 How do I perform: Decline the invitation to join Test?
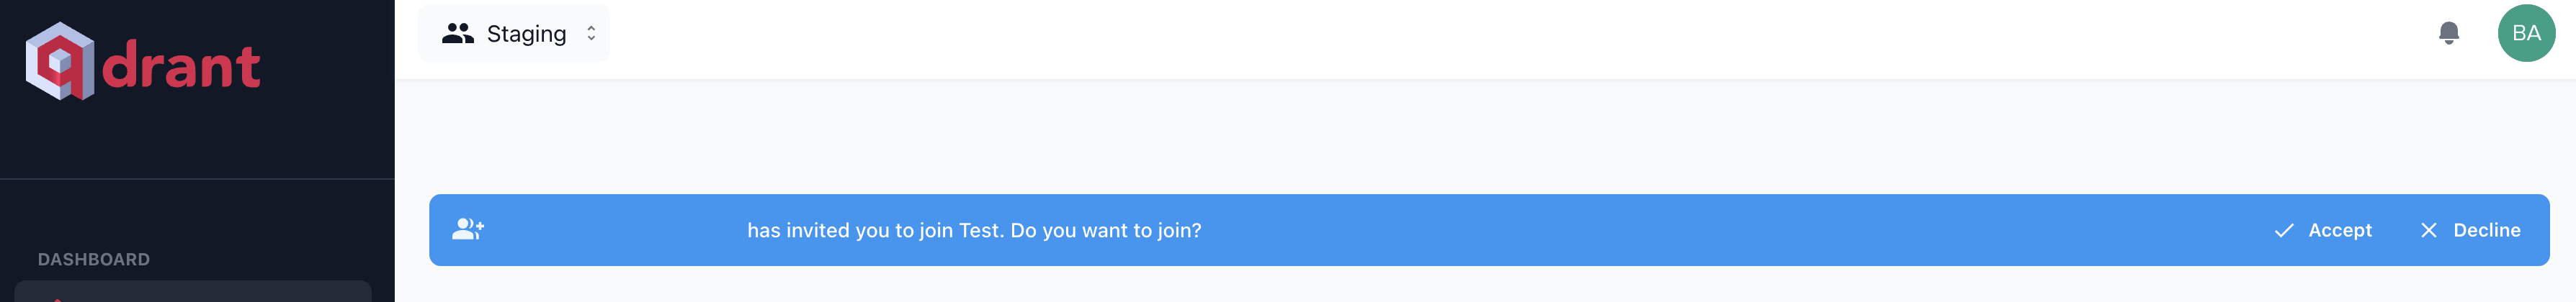[2470, 230]
